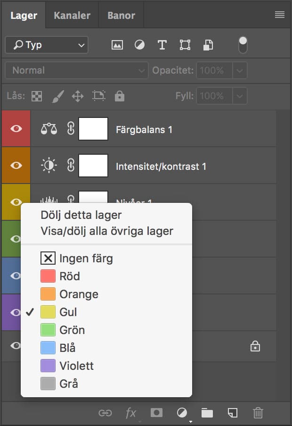
Task: Click the link layers chain icon
Action: (x=105, y=413)
